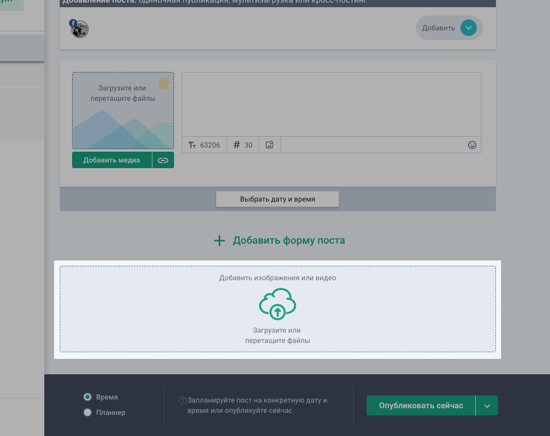The image size is (550, 436).
Task: Select the Планнер radio button
Action: tap(88, 412)
